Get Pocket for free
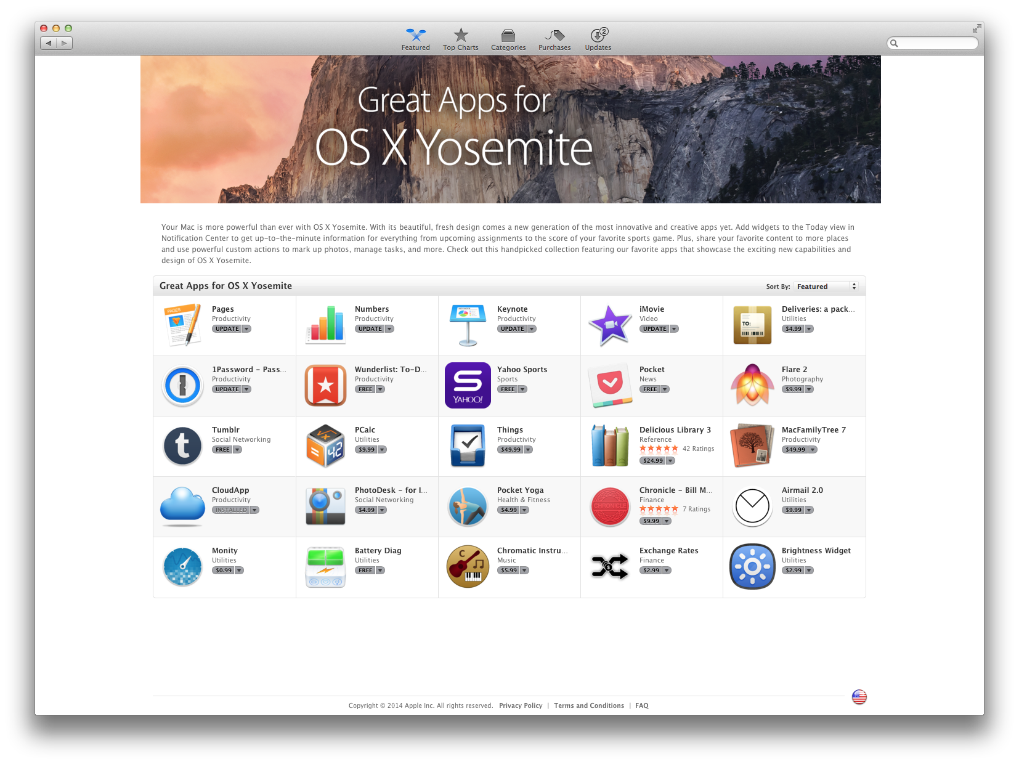The image size is (1019, 764). click(x=650, y=389)
